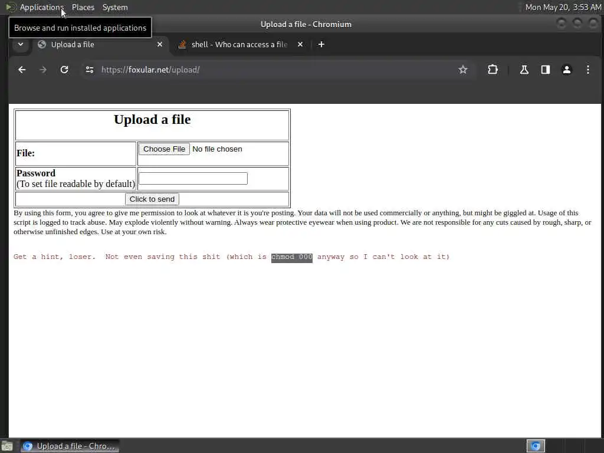Select Upload a file taskbar window button
This screenshot has height=453, width=604.
pos(70,446)
